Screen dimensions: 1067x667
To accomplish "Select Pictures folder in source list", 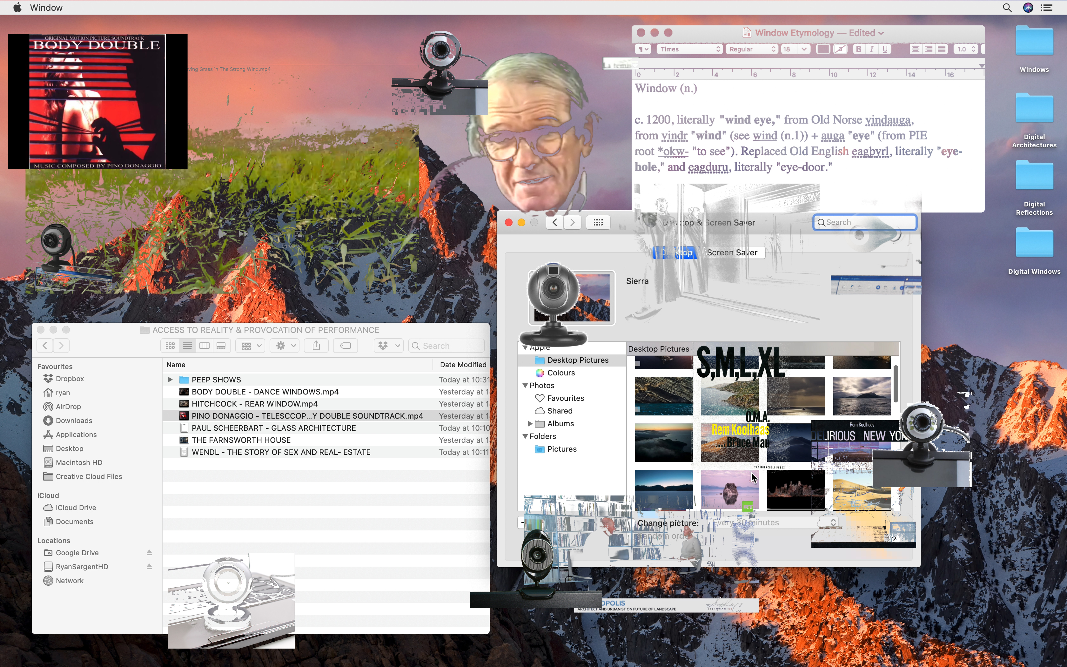I will 562,449.
